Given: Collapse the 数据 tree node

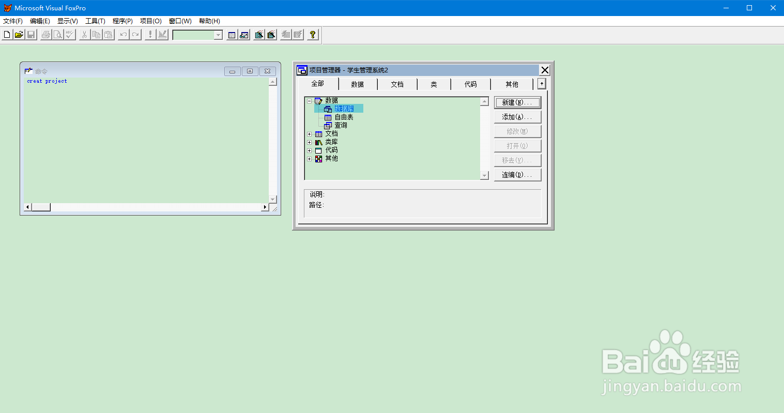Looking at the screenshot, I should coord(310,101).
